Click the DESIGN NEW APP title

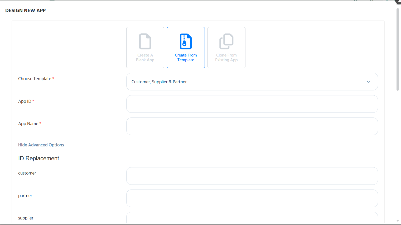(26, 11)
